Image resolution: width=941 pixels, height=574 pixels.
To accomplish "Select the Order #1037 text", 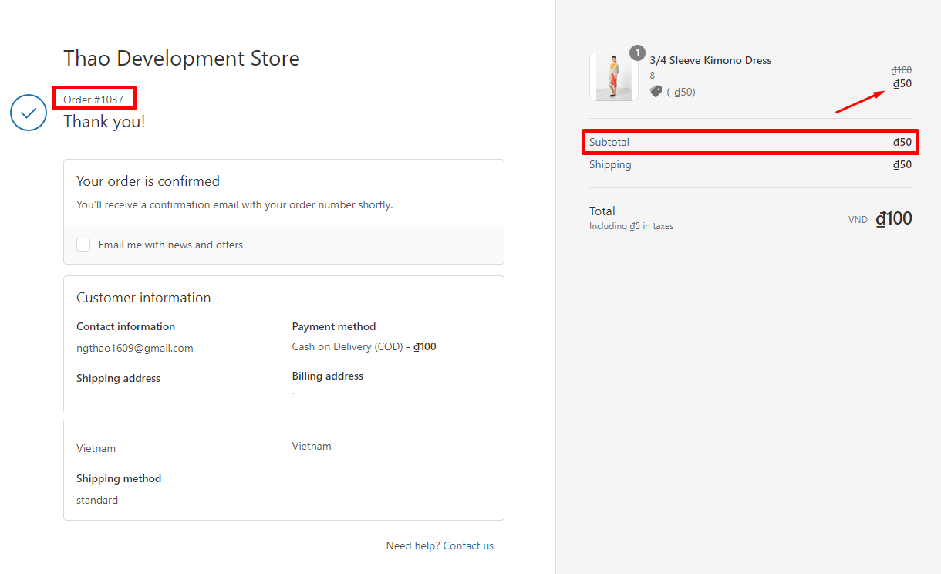I will pos(93,100).
